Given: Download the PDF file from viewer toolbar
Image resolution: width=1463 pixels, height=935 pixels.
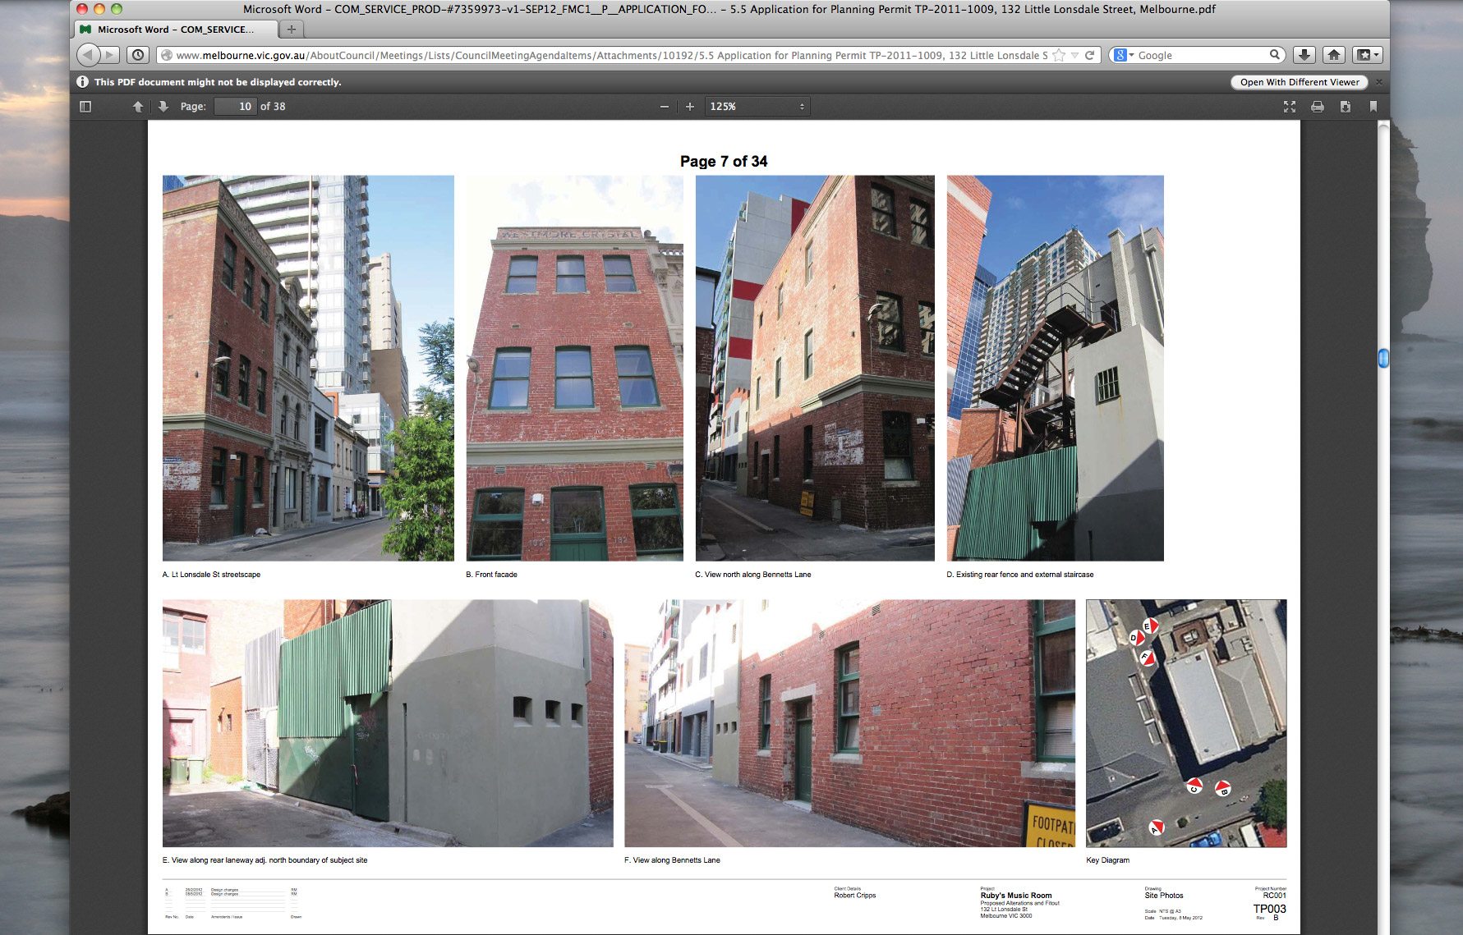Looking at the screenshot, I should click(x=1345, y=107).
